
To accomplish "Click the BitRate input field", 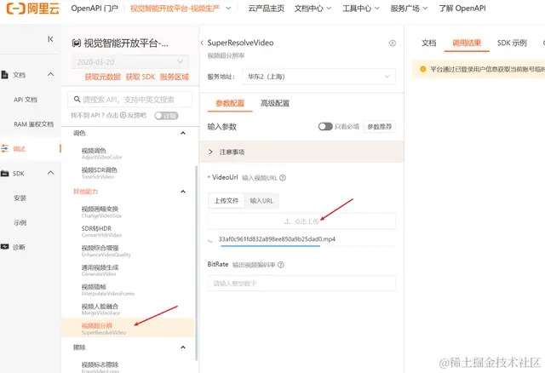I will (x=301, y=284).
